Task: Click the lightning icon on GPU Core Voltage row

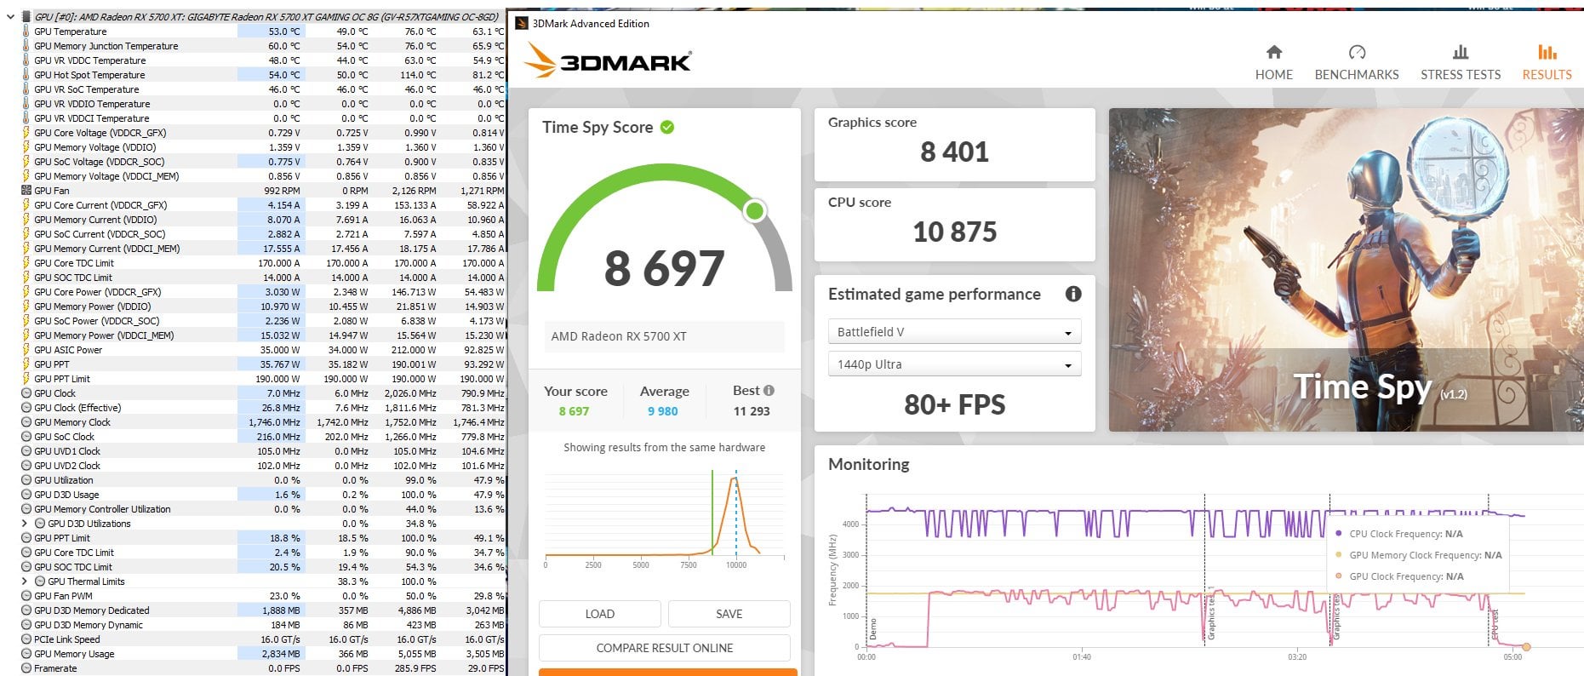Action: [26, 133]
